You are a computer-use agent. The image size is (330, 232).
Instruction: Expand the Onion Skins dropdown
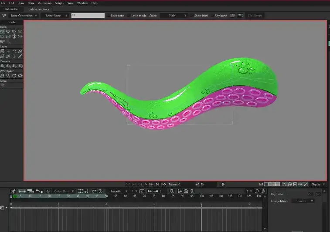[x=65, y=191]
